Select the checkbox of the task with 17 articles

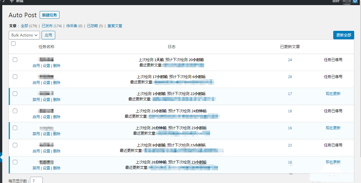[x=15, y=94]
